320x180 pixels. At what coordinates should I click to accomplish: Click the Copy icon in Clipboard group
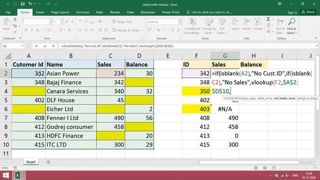click(x=15, y=25)
